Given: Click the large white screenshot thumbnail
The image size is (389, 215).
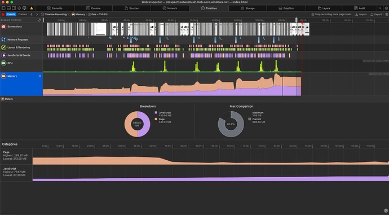Looking at the screenshot, I should 100,29.
